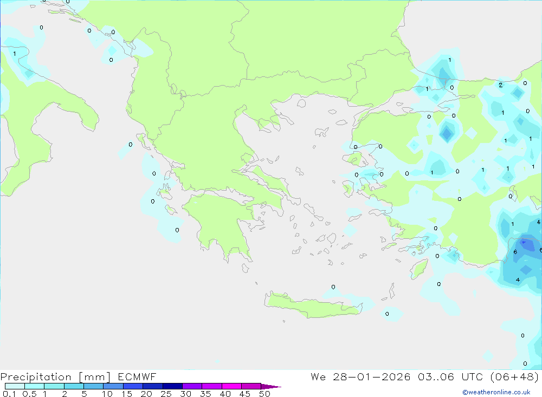Click the legend label '40'
Image resolution: width=542 pixels, height=397 pixels.
point(225,394)
